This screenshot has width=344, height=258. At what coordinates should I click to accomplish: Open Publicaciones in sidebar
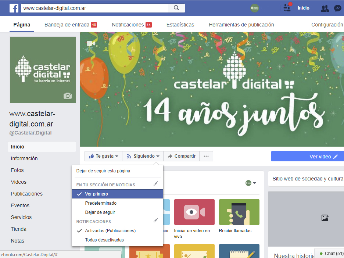[27, 194]
